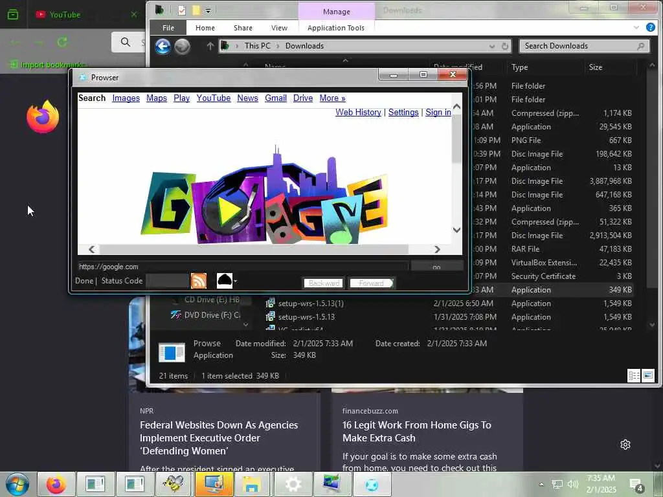663x497 pixels.
Task: Click the https://google.com URL field
Action: pyautogui.click(x=242, y=267)
